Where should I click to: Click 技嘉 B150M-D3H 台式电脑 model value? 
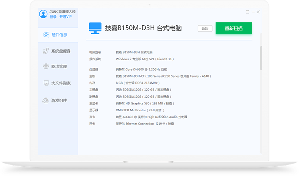click(x=134, y=52)
